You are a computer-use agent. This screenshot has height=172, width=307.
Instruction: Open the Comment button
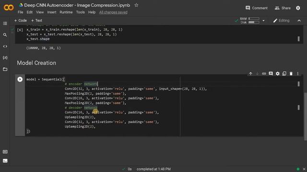[257, 8]
